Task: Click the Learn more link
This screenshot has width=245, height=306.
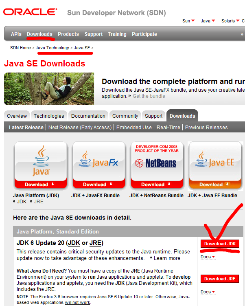Action: click(167, 258)
